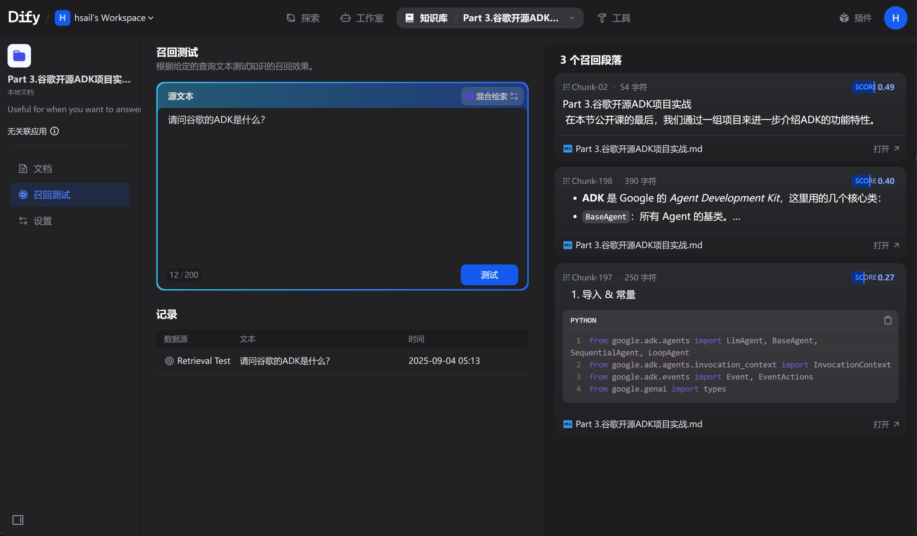
Task: Select 文档 in the sidebar
Action: click(x=70, y=169)
